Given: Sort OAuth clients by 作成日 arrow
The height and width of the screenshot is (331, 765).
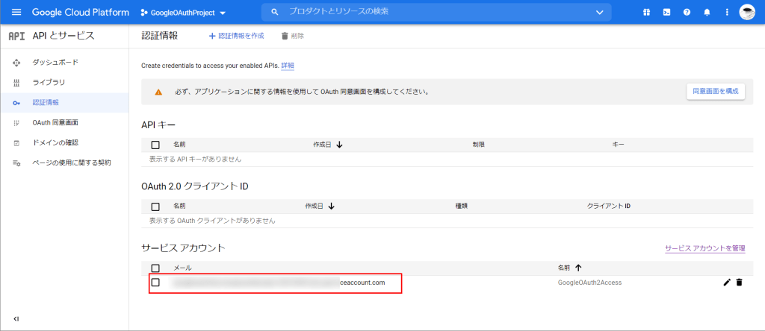Looking at the screenshot, I should click(x=331, y=206).
